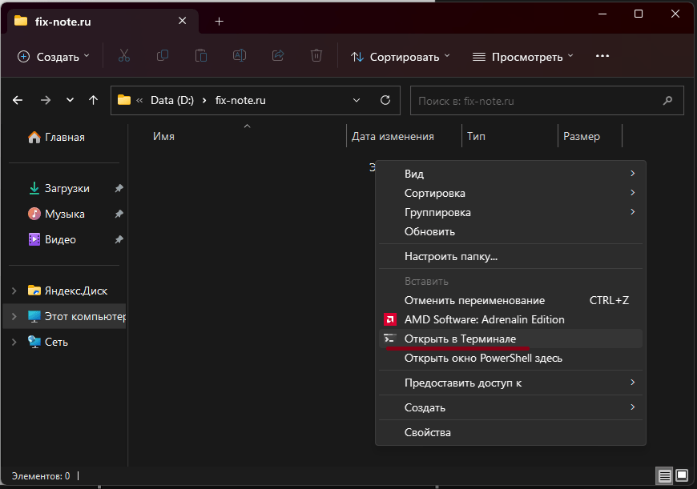This screenshot has height=489, width=697.
Task: Select Открыть в Терминале
Action: pos(510,339)
